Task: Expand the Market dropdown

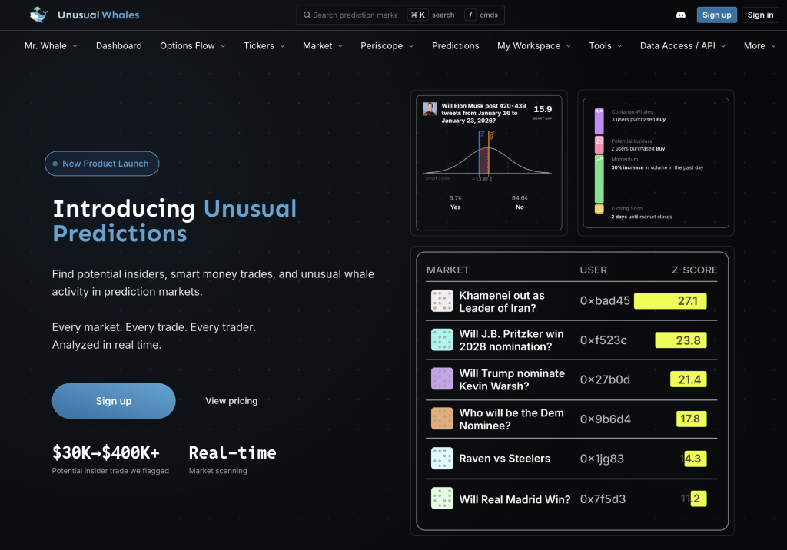Action: point(323,45)
